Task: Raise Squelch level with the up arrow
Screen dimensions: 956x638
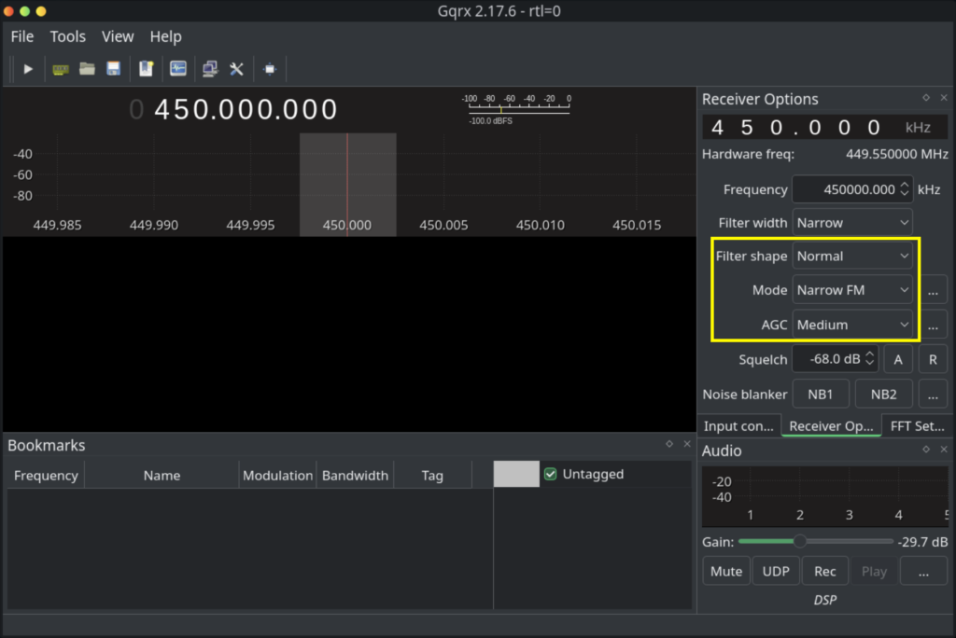Action: [x=870, y=354]
